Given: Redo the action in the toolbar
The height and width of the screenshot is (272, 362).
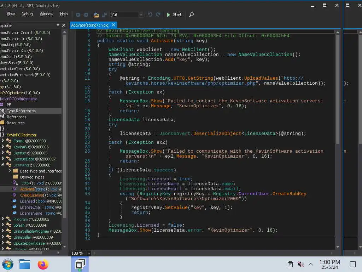Looking at the screenshot, I should tap(158, 15).
